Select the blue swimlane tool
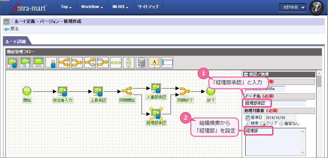The image size is (328, 158). (167, 63)
